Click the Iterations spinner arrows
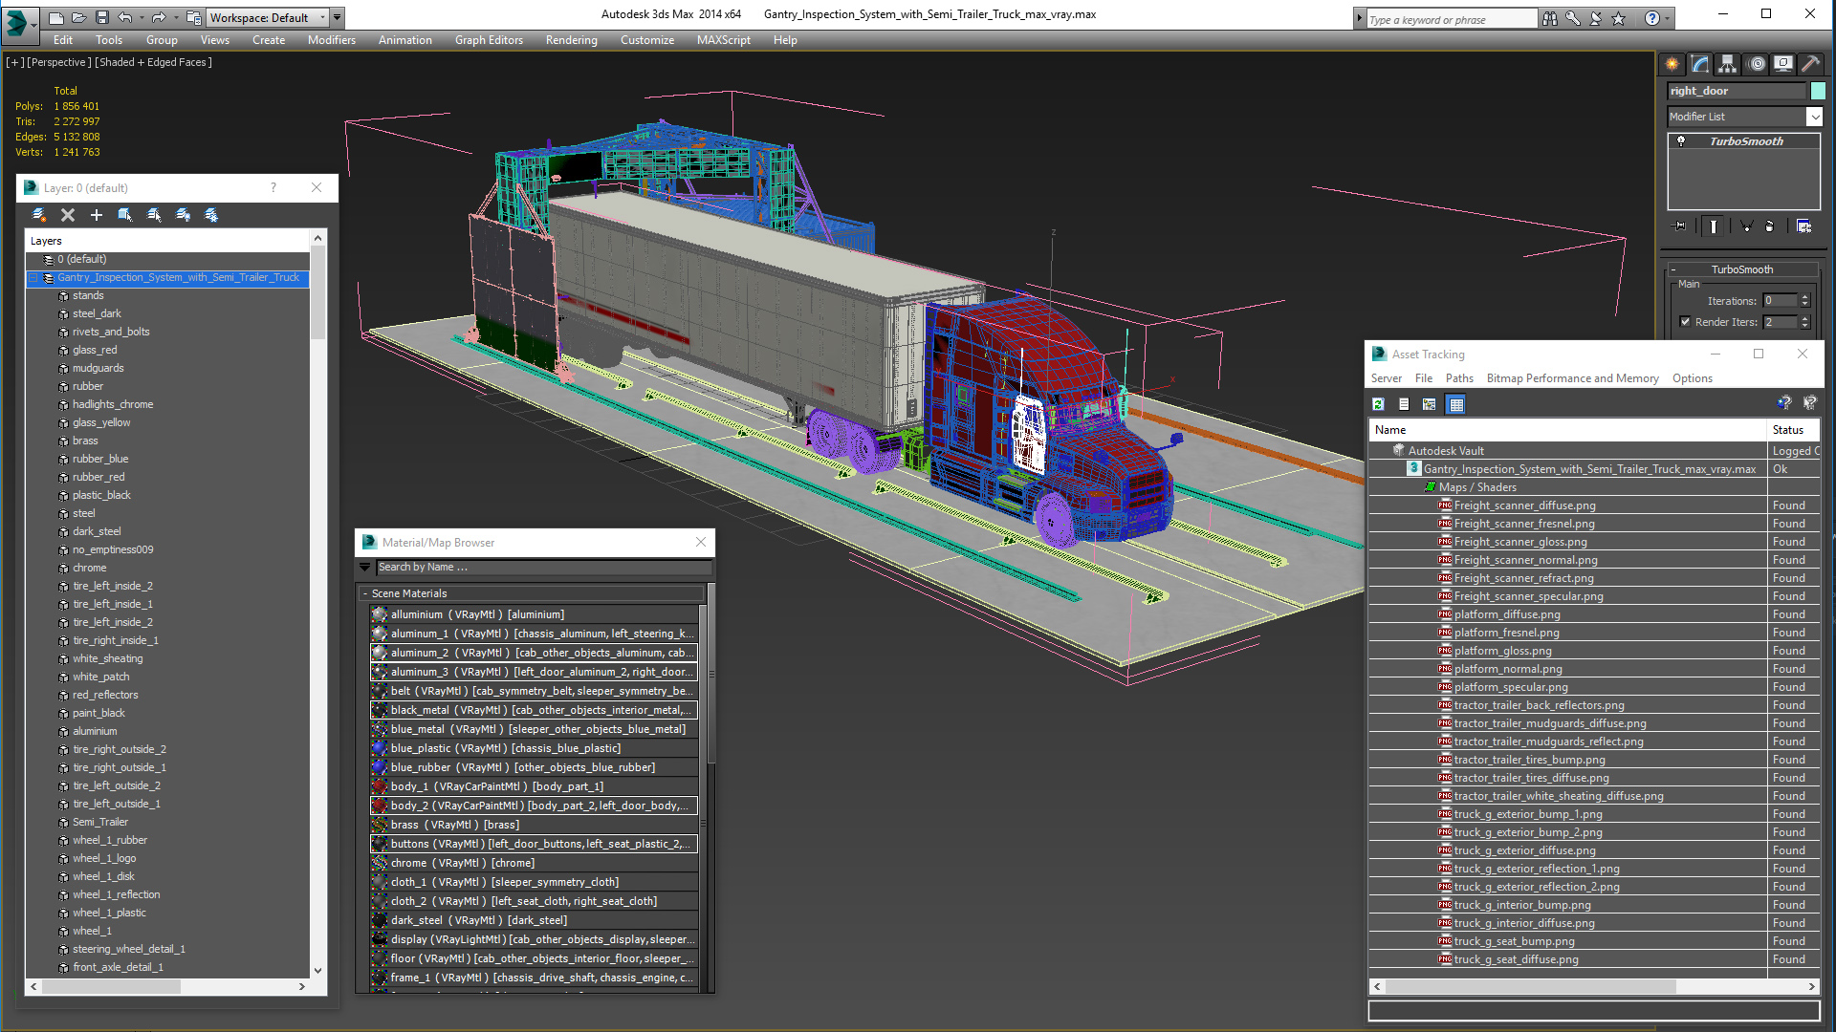The image size is (1836, 1032). pyautogui.click(x=1805, y=300)
